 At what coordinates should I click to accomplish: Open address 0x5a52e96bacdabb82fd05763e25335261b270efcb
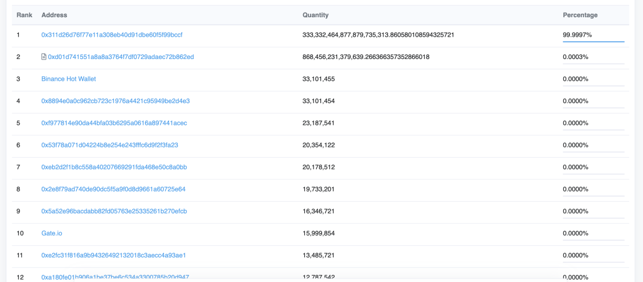click(115, 211)
